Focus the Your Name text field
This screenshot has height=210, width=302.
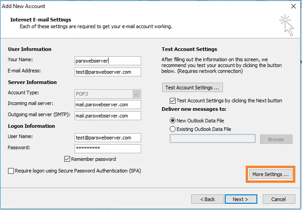108,61
